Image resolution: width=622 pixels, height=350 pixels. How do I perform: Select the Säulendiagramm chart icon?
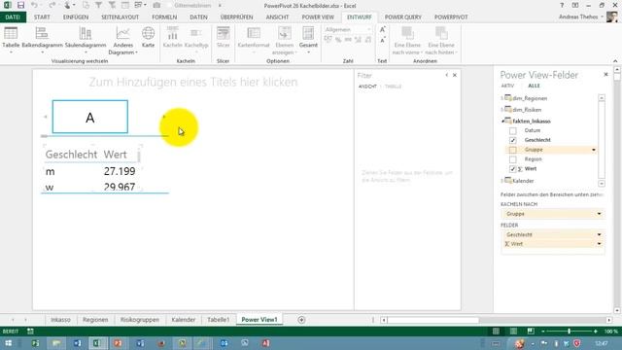pos(86,34)
